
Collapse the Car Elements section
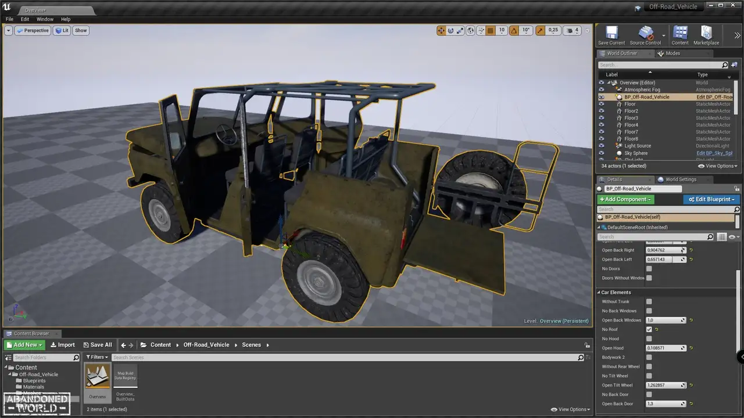pyautogui.click(x=599, y=293)
